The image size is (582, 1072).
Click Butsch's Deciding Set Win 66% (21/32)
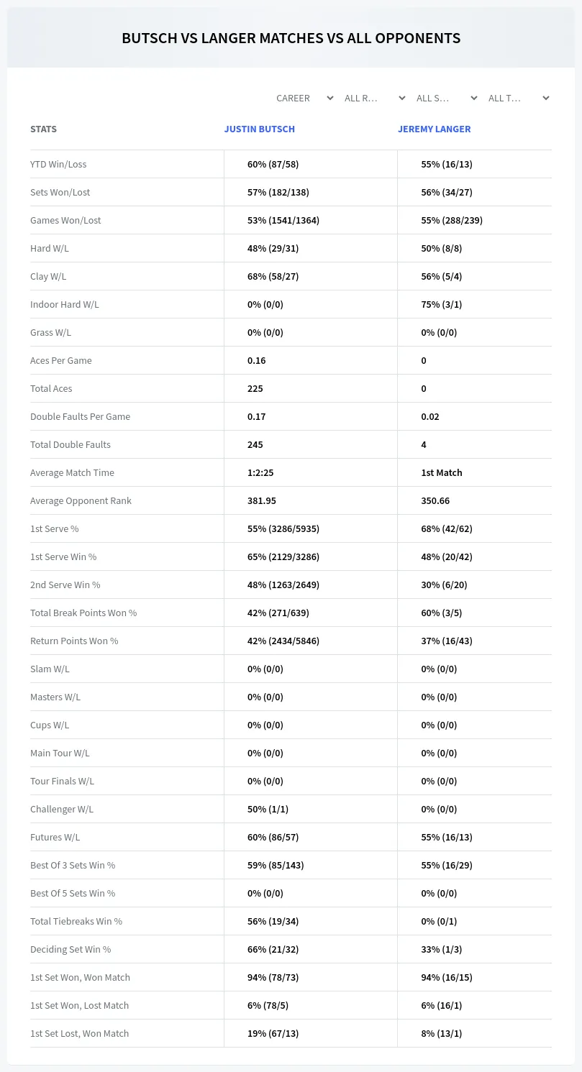pyautogui.click(x=273, y=949)
